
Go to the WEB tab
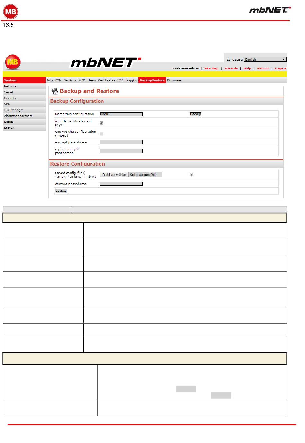[x=82, y=80]
